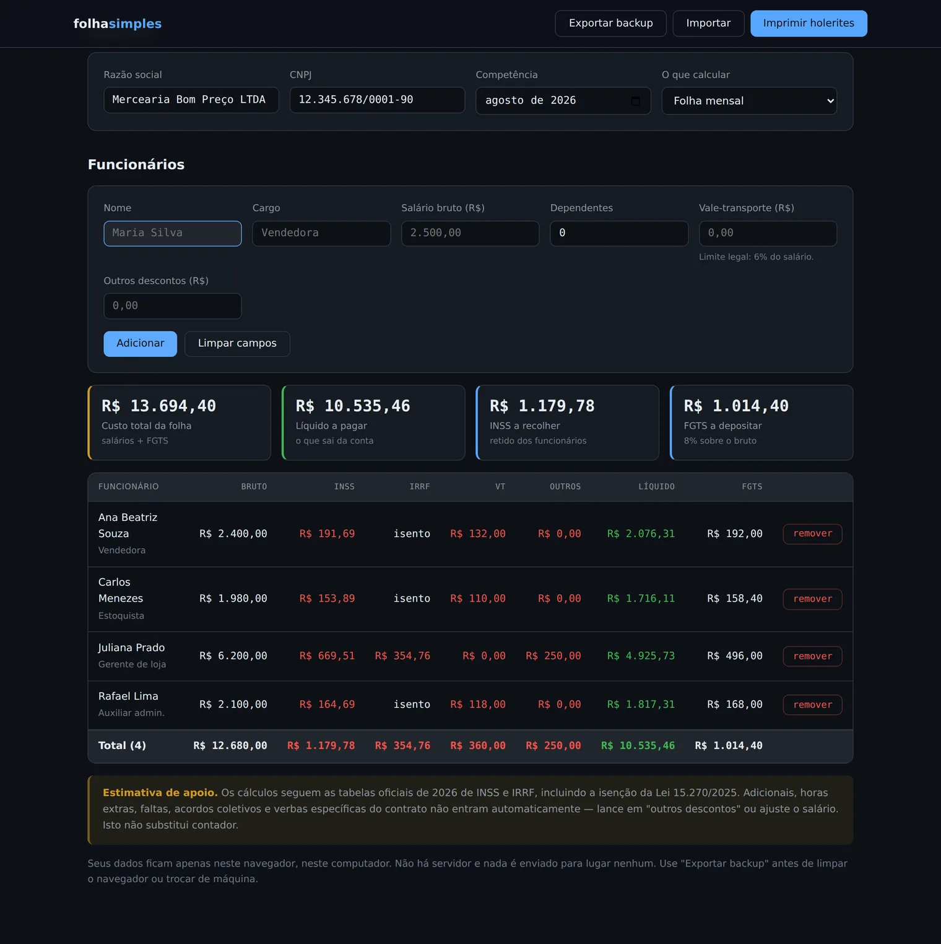Click into the CNPJ input field
Image resolution: width=941 pixels, height=944 pixels.
(377, 100)
